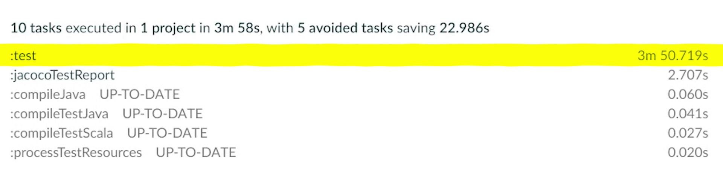Select the :compileJava task name
Image resolution: width=723 pixels, height=179 pixels.
point(48,94)
